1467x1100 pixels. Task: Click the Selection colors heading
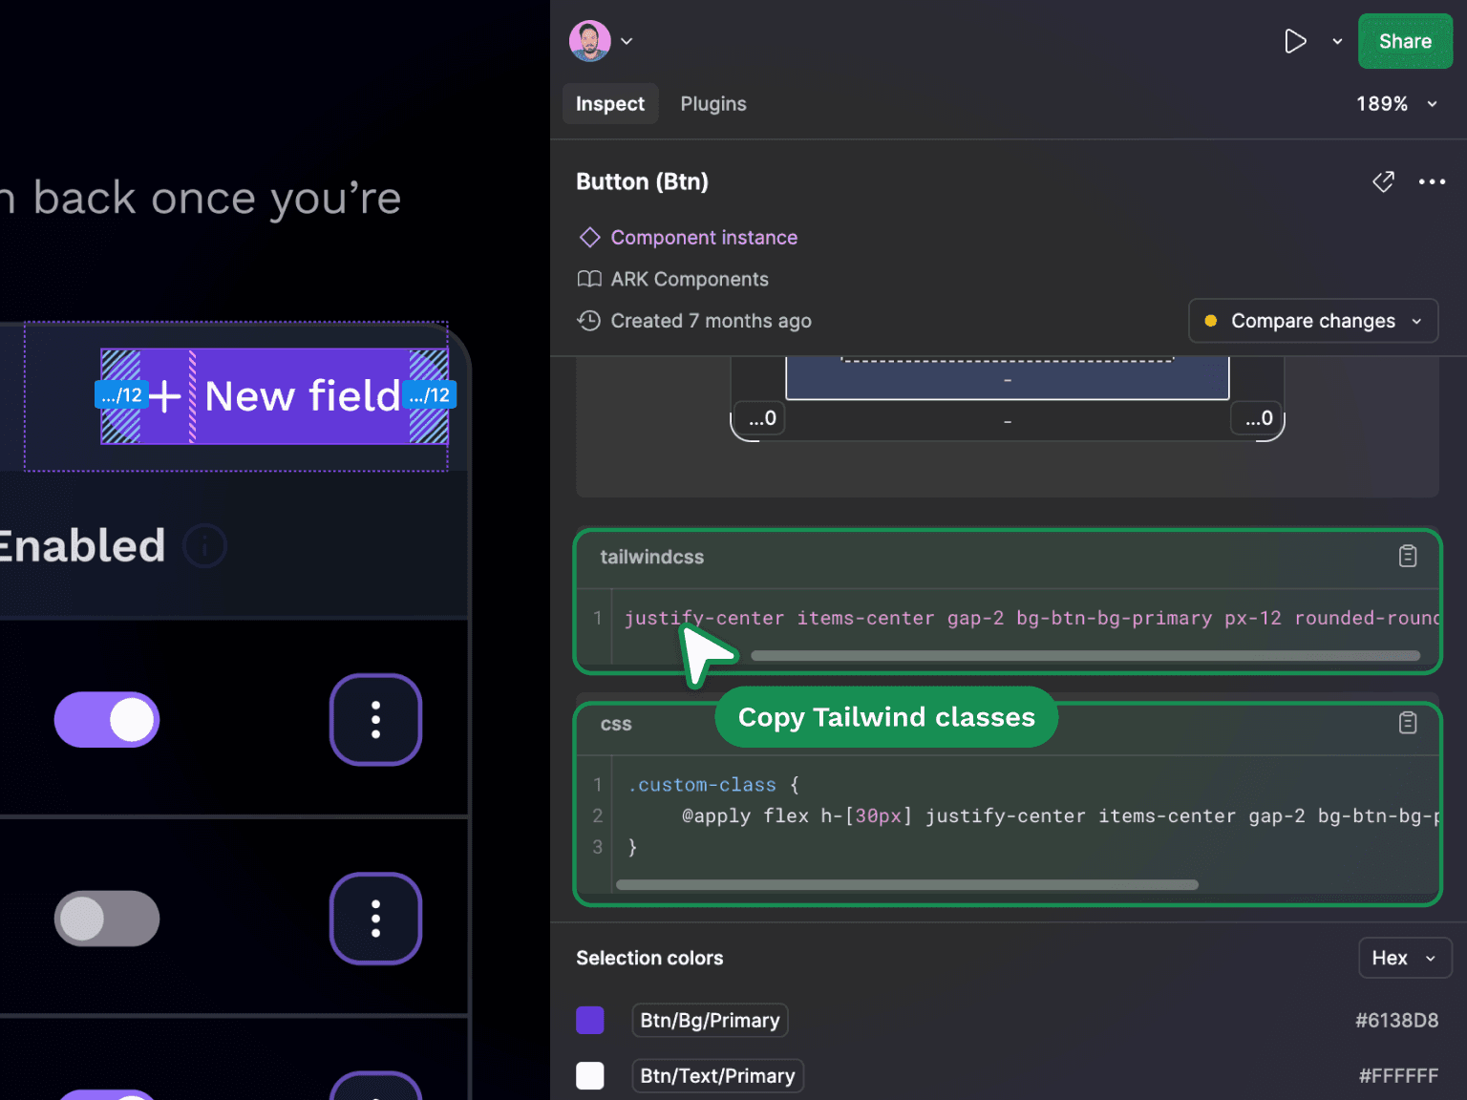pyautogui.click(x=649, y=958)
